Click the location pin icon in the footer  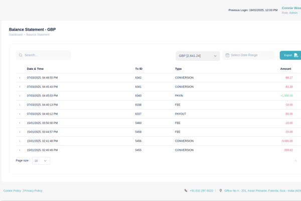pos(221,191)
